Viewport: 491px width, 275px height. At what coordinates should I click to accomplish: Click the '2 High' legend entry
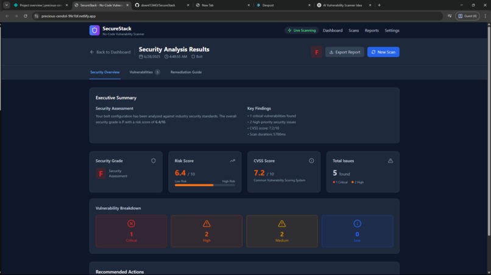(x=358, y=182)
